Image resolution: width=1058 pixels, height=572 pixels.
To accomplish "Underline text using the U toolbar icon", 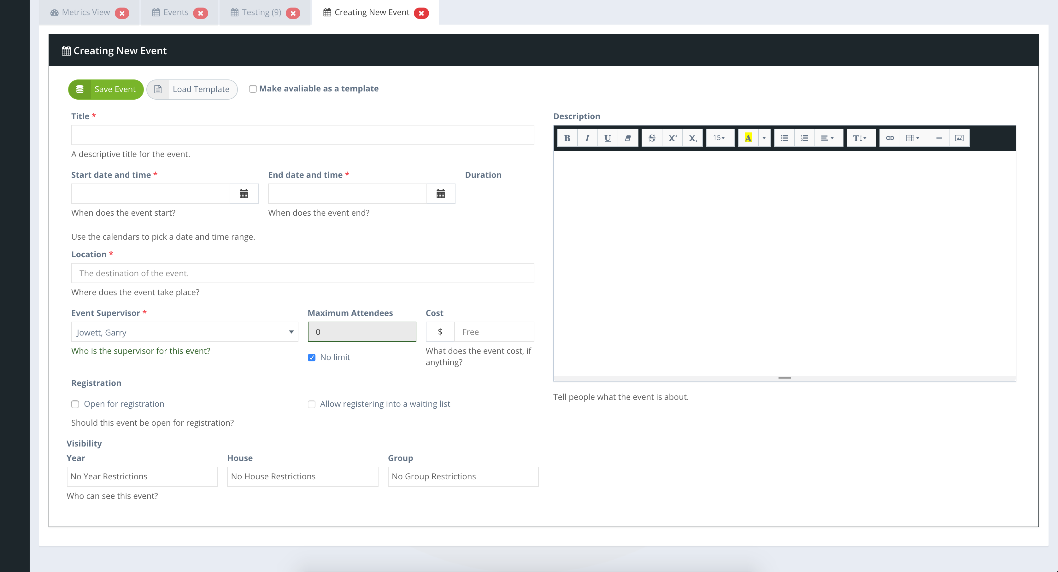I will (608, 138).
